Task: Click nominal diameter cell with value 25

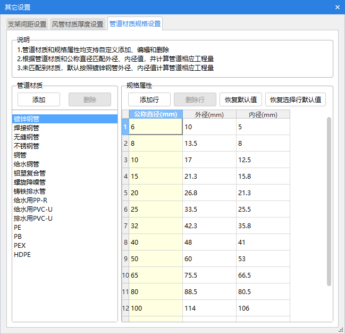Action: [156, 210]
